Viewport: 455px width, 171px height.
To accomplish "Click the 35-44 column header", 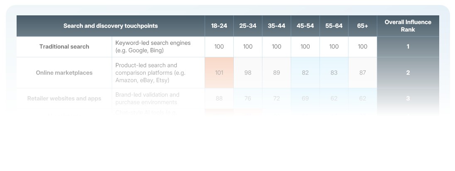I will (276, 26).
